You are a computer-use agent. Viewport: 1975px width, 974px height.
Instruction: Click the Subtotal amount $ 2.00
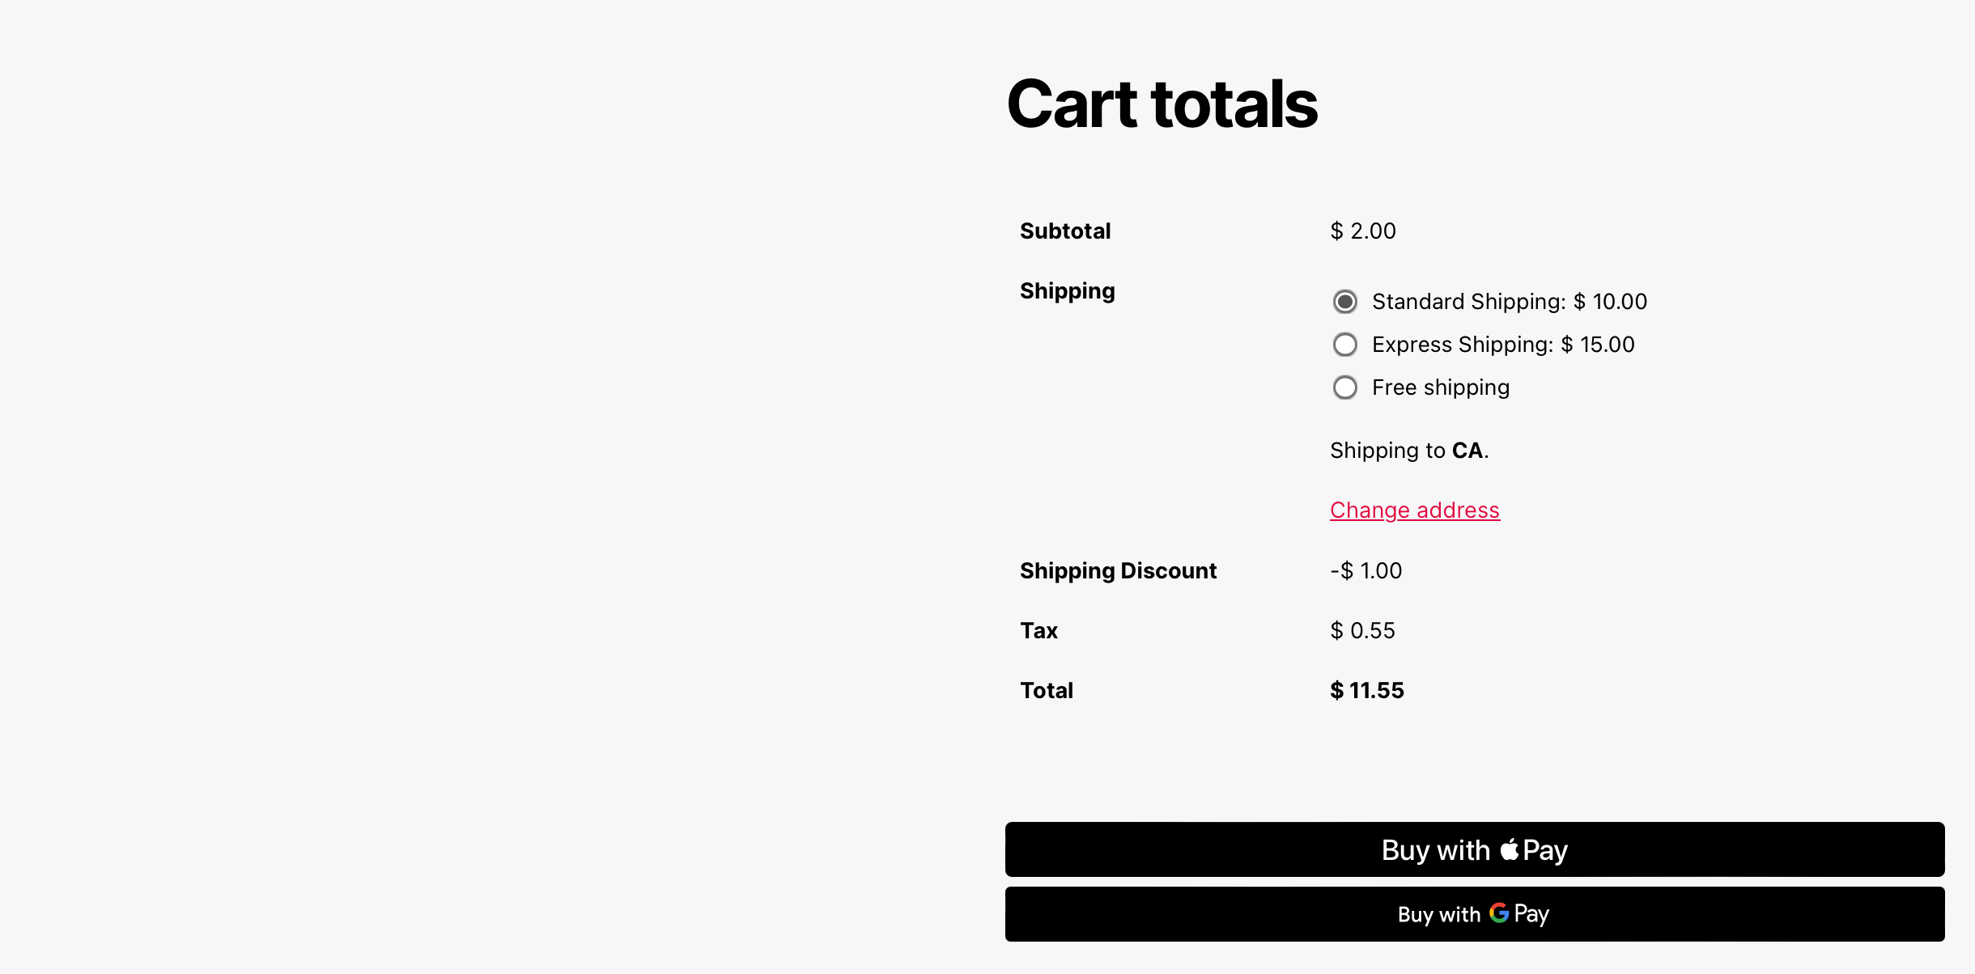(1362, 231)
